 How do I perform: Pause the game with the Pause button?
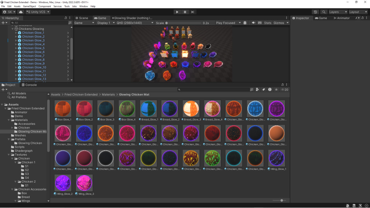click(185, 12)
